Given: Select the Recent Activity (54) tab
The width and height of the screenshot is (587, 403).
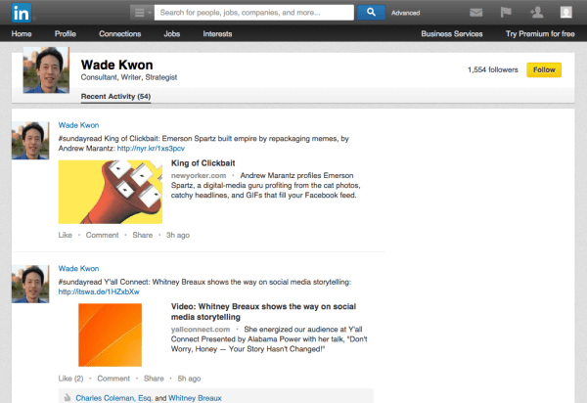Looking at the screenshot, I should (x=115, y=97).
